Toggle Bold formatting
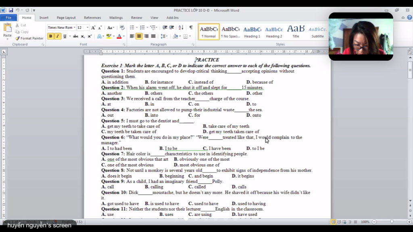The image size is (413, 232). (x=50, y=36)
